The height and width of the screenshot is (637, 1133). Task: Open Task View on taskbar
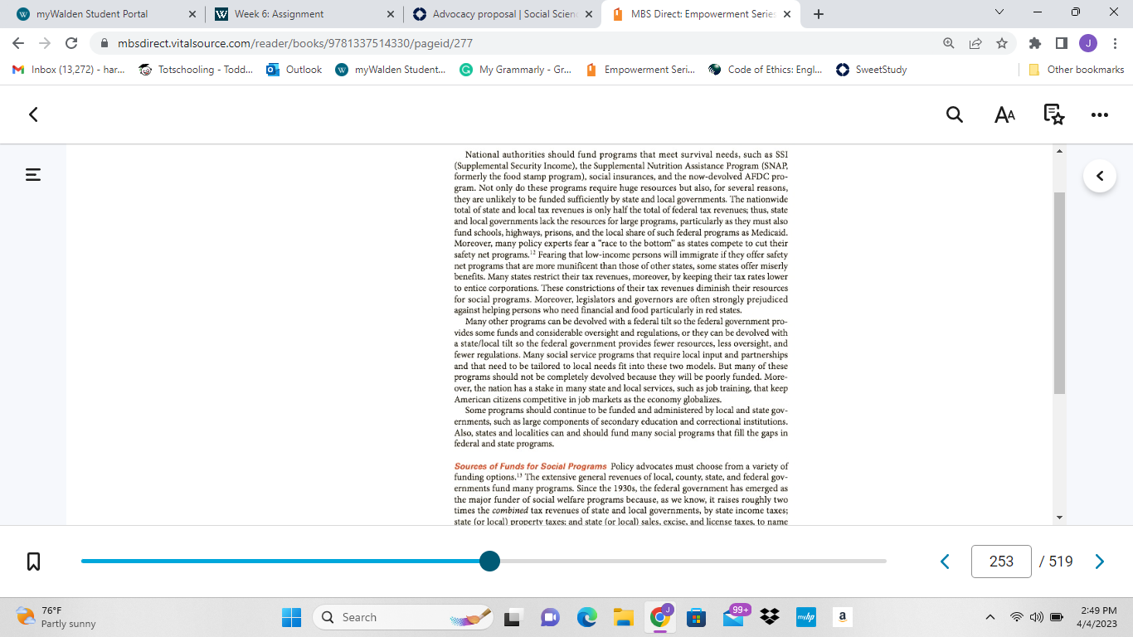(x=513, y=617)
